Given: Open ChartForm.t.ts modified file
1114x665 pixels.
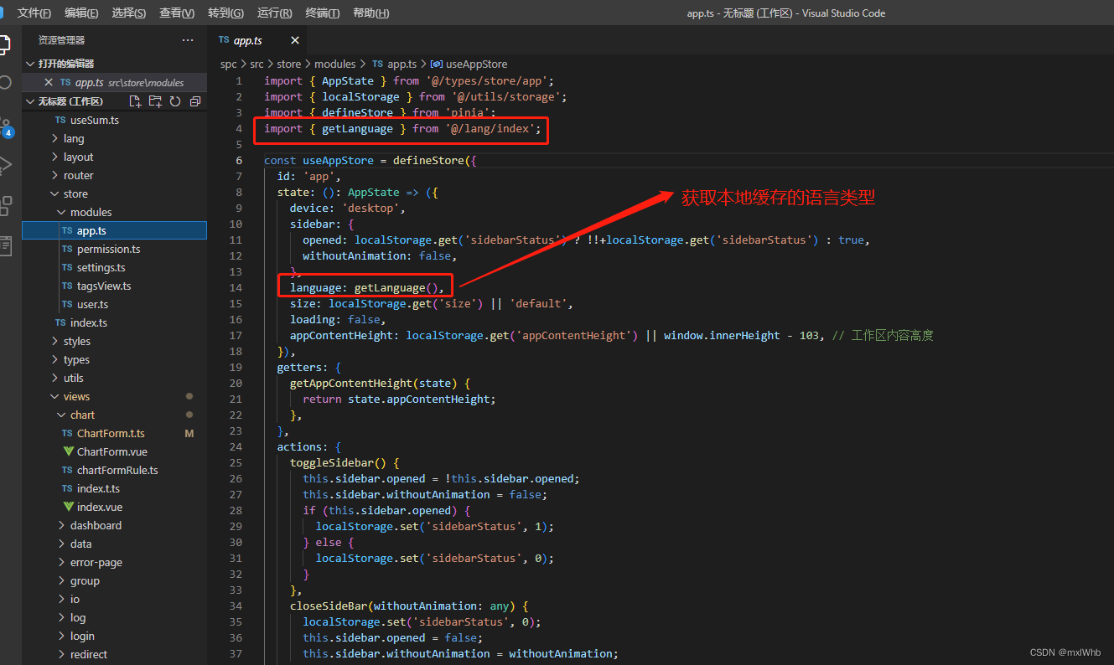Looking at the screenshot, I should click(x=114, y=433).
